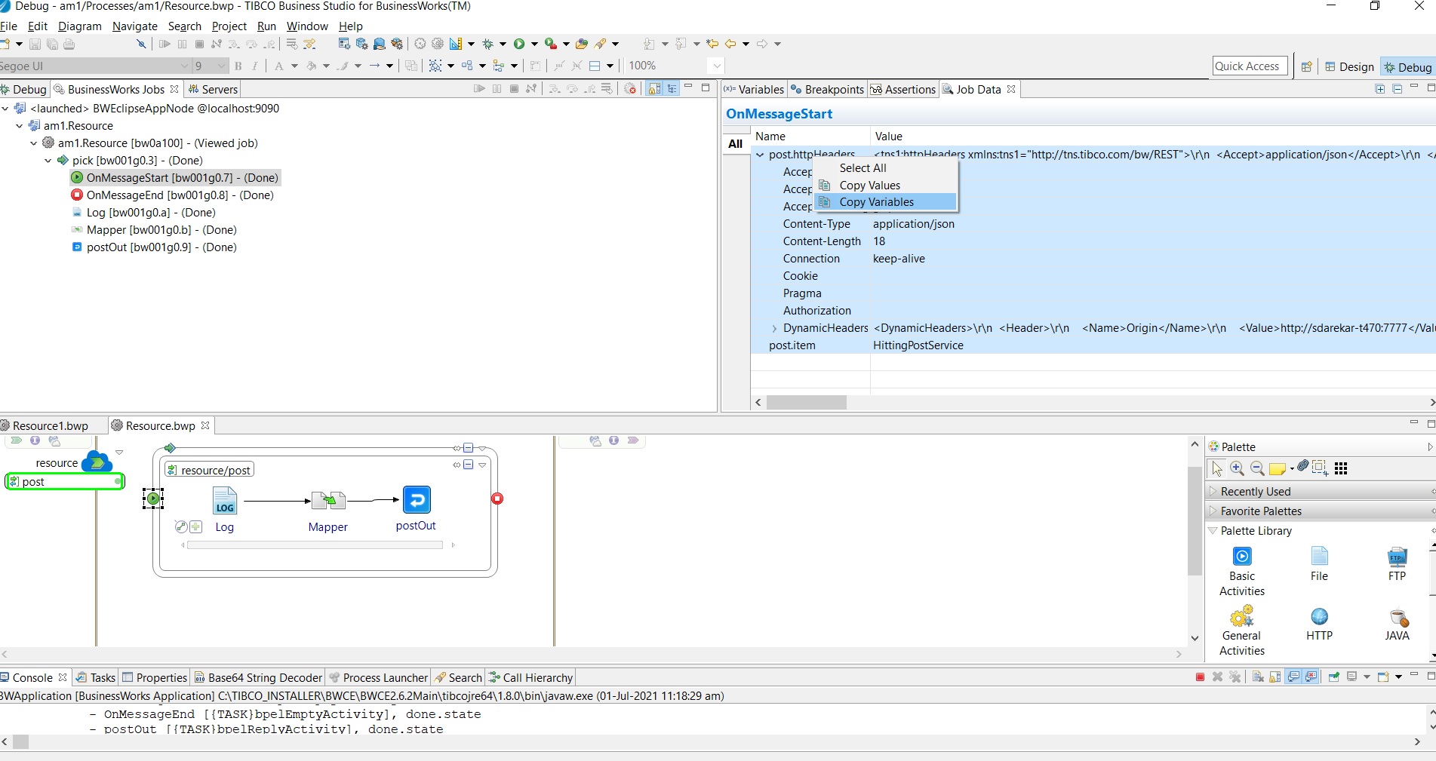The height and width of the screenshot is (761, 1436).
Task: Choose Copy Variables from context menu
Action: [x=885, y=202]
